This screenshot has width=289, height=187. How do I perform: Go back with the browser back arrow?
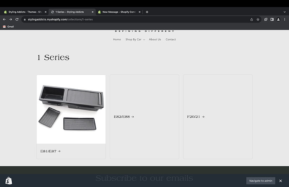[x=4, y=19]
